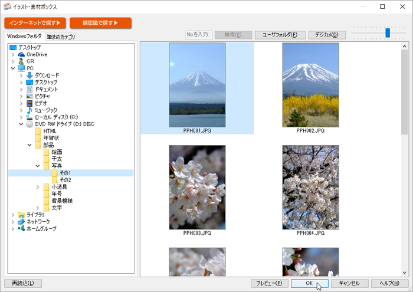Click the ホームグループ homegroup icon
This screenshot has height=292, width=413.
click(22, 228)
